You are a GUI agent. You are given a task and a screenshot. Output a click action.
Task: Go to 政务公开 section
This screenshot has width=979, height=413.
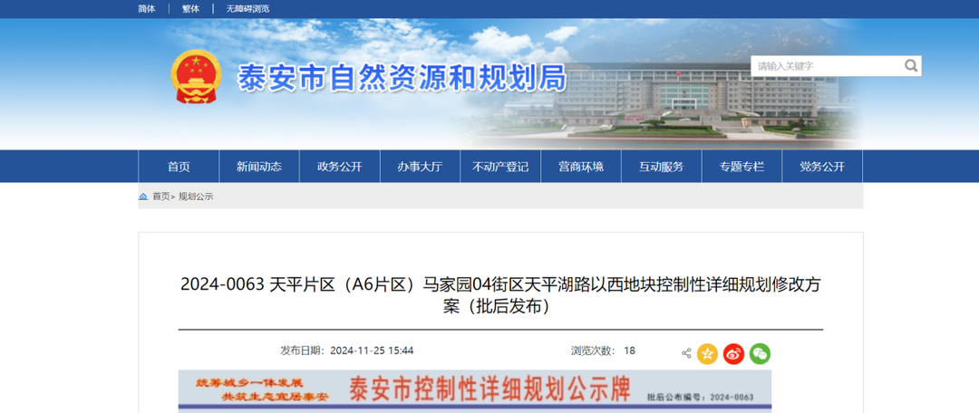[x=339, y=167]
